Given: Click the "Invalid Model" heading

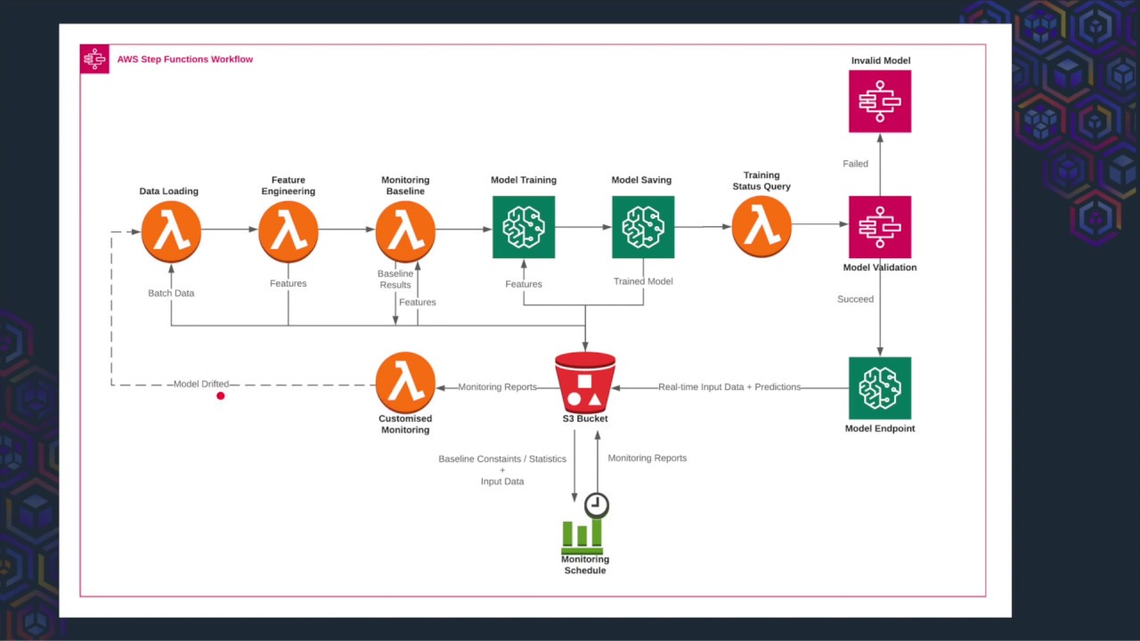Looking at the screenshot, I should [880, 61].
